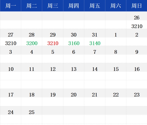Select date cell 5

53,52
